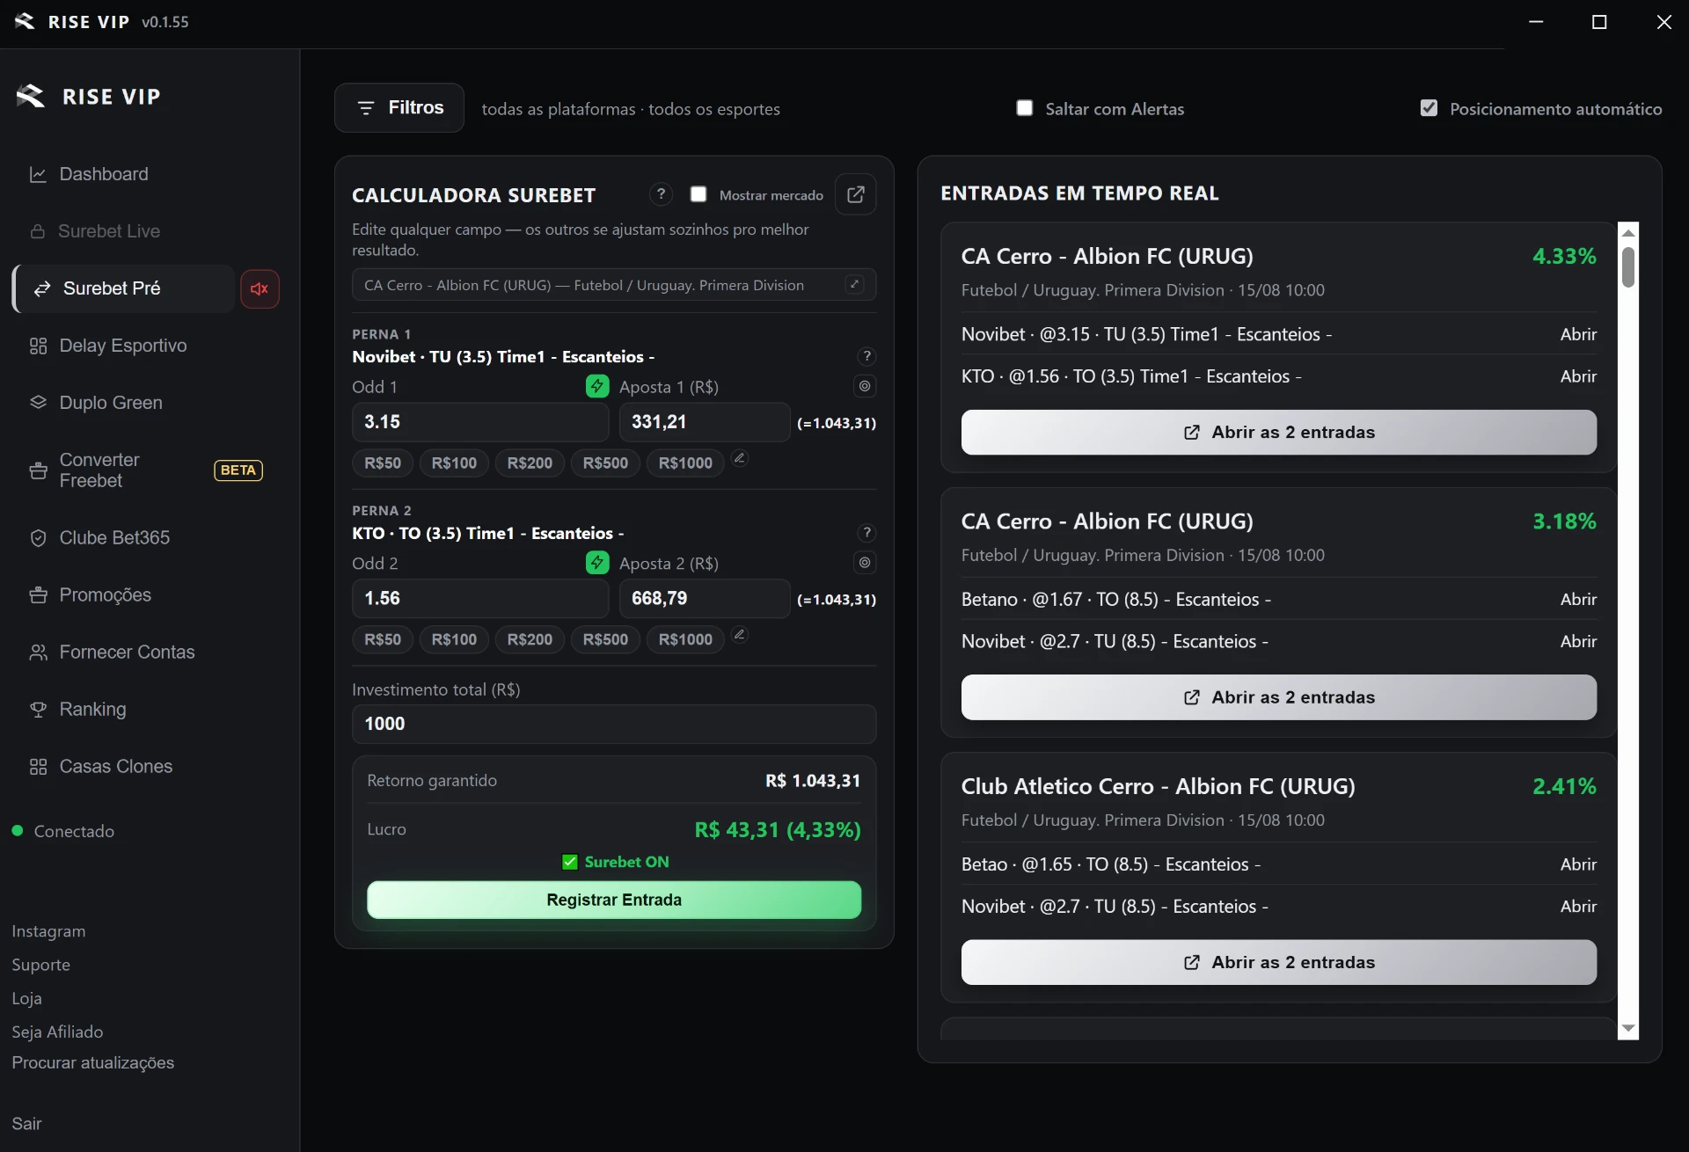This screenshot has height=1152, width=1689.
Task: Check the Mostrar mercado box
Action: (x=698, y=194)
